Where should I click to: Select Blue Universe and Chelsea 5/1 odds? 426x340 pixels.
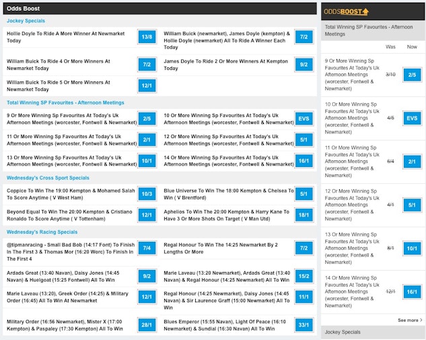304,194
